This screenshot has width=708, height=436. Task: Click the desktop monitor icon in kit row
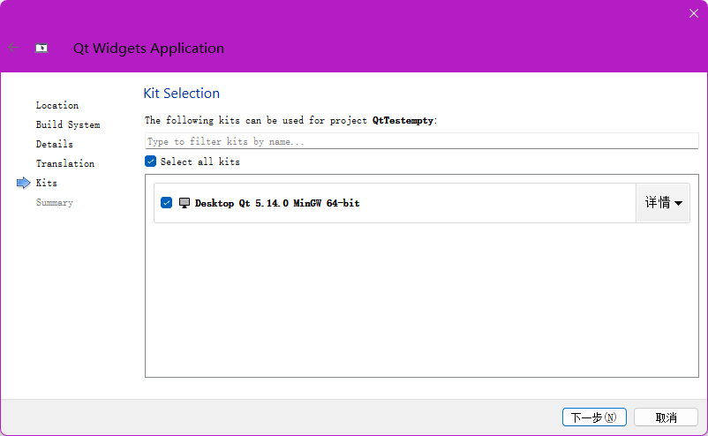click(x=185, y=203)
